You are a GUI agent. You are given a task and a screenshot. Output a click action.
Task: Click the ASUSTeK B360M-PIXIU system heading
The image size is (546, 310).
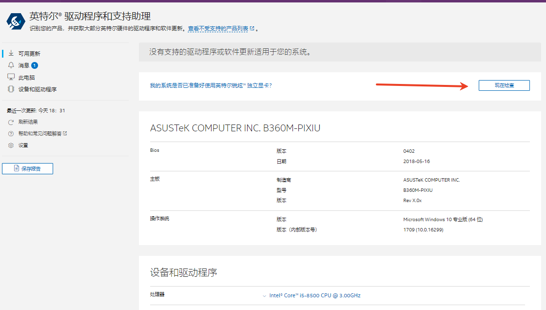point(235,128)
